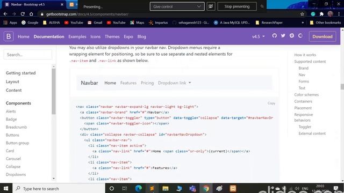344x193 pixels.
Task: Open Getting started sidebar section
Action: click(20, 73)
